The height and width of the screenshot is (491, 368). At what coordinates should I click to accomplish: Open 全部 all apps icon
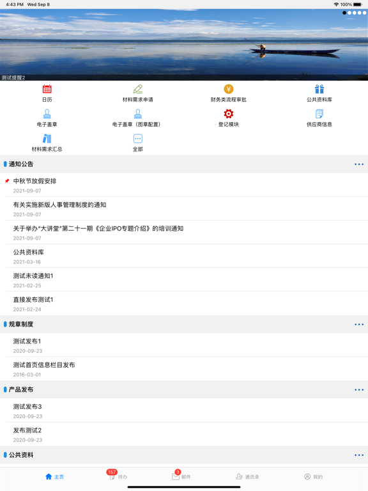tap(138, 139)
